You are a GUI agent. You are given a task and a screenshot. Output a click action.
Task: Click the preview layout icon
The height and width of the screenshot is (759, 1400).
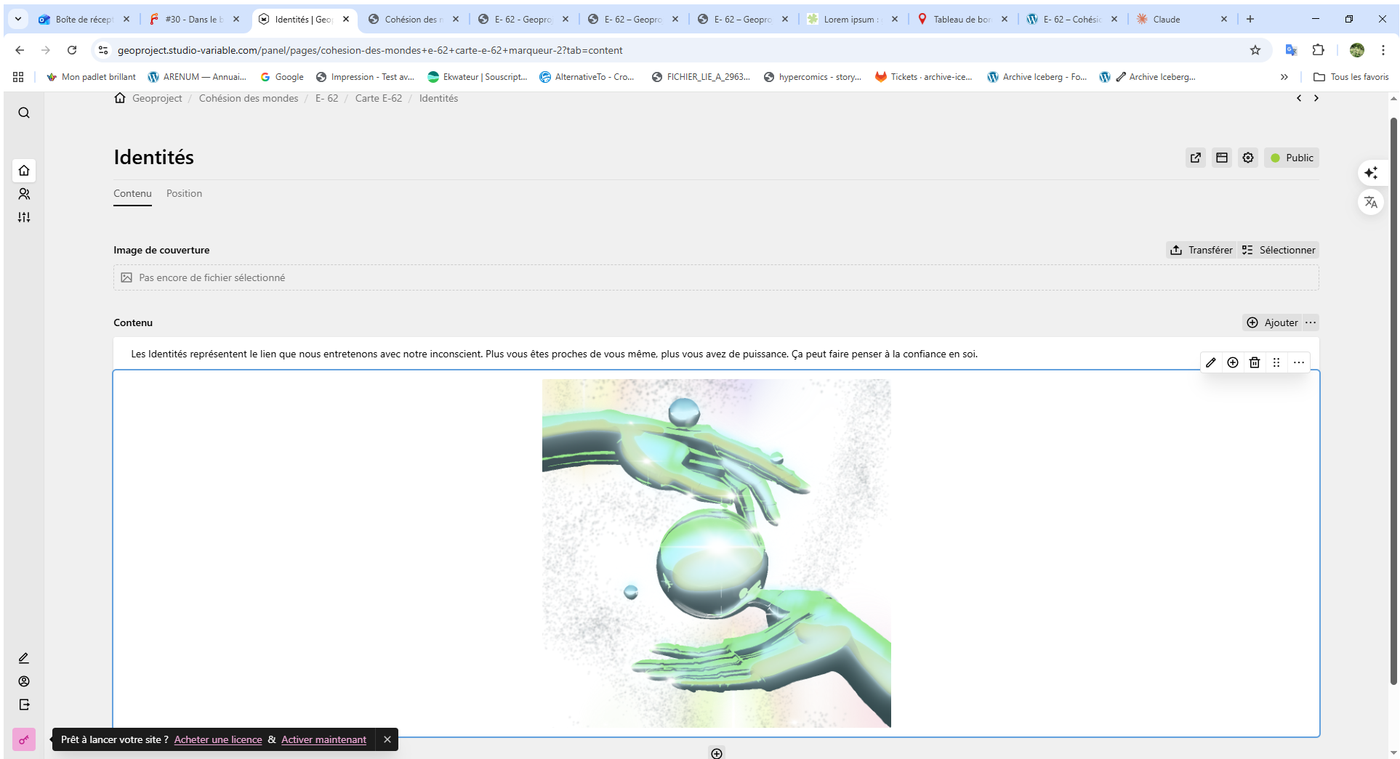[1222, 158]
